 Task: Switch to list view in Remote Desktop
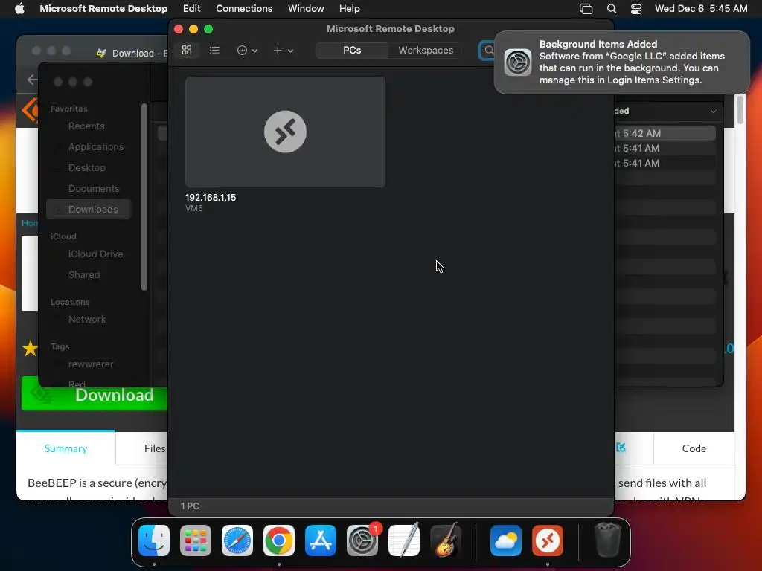(x=214, y=50)
